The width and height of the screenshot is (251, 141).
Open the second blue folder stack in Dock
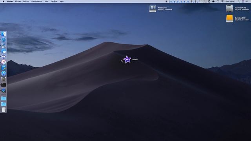click(4, 104)
